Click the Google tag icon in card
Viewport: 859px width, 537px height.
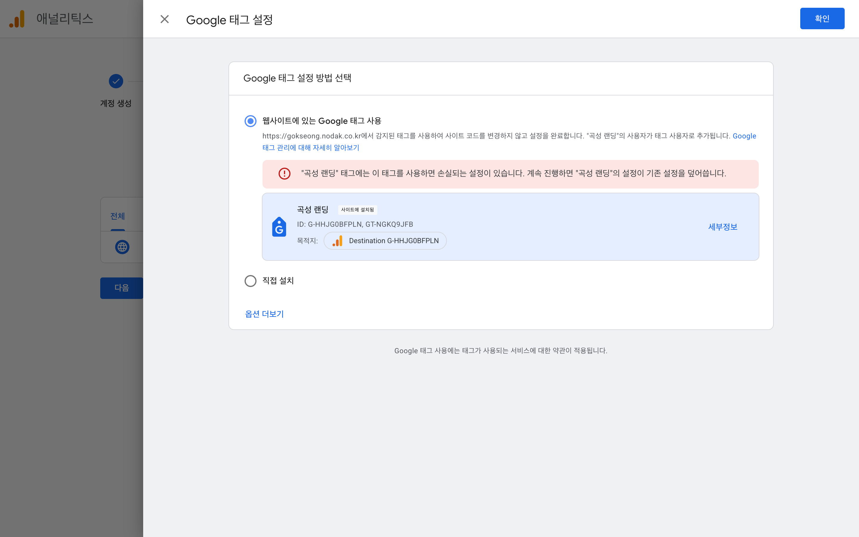pos(279,227)
